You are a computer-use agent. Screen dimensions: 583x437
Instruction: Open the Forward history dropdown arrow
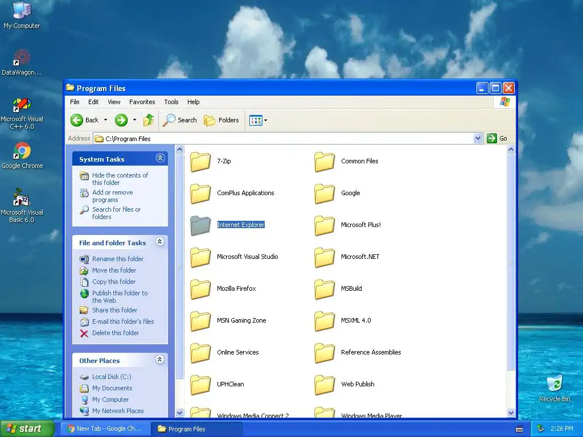pos(134,120)
